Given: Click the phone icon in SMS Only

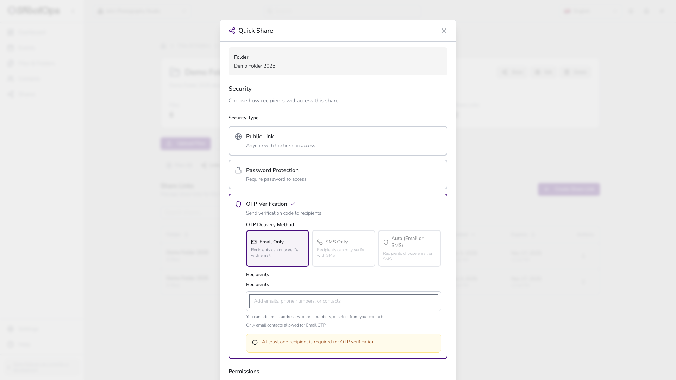Looking at the screenshot, I should [x=320, y=242].
